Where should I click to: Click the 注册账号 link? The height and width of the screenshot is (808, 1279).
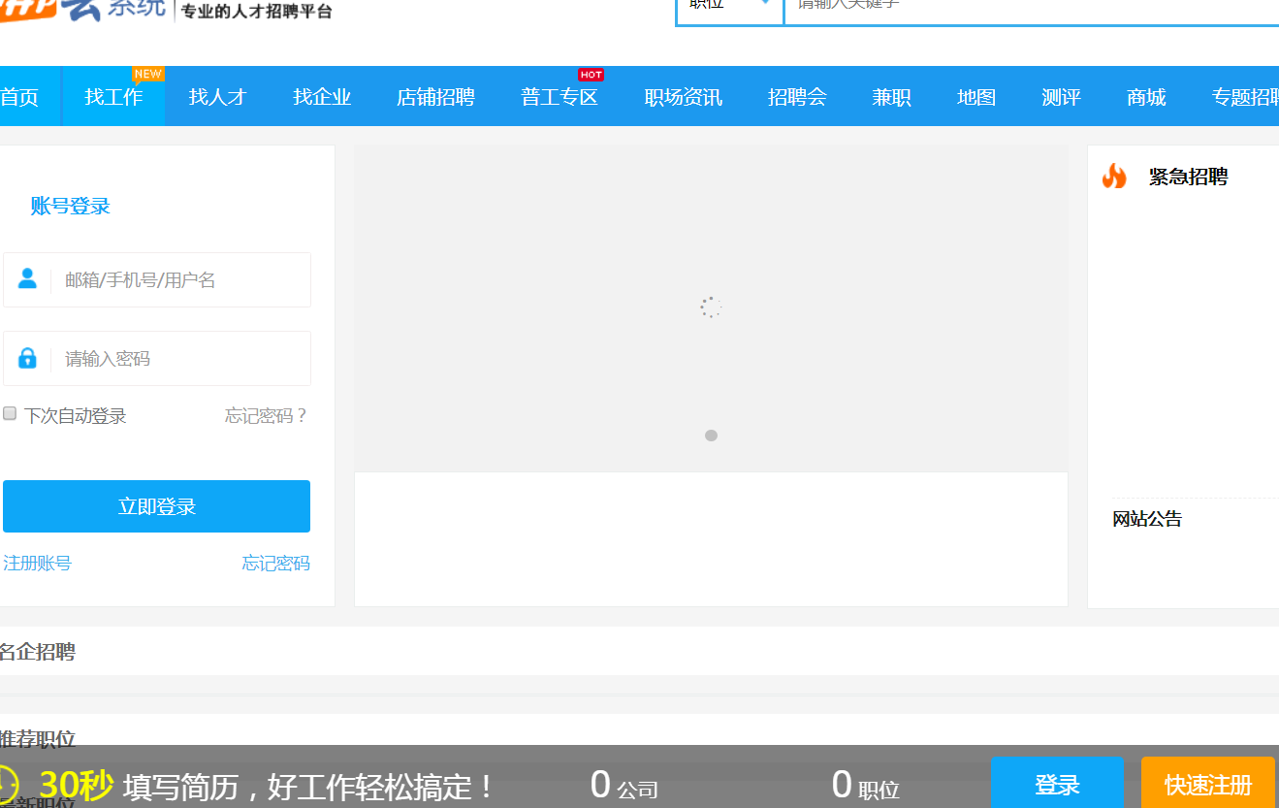point(37,563)
